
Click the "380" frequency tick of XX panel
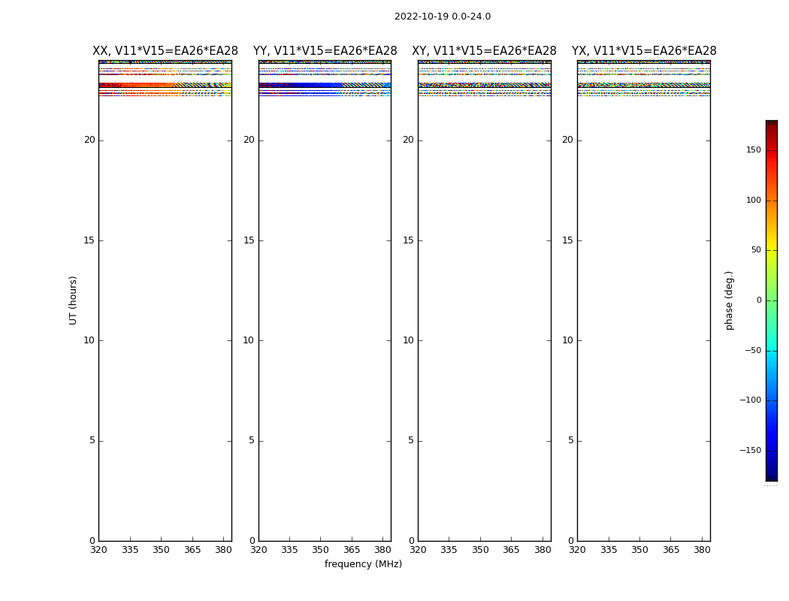[x=224, y=550]
